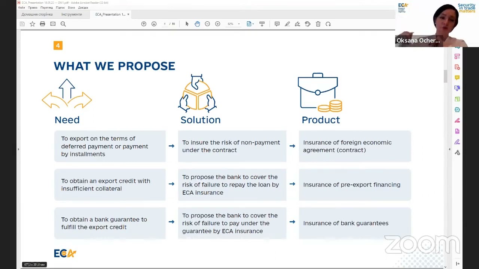Image resolution: width=479 pixels, height=269 pixels.
Task: Go to next page arrow
Action: click(154, 24)
